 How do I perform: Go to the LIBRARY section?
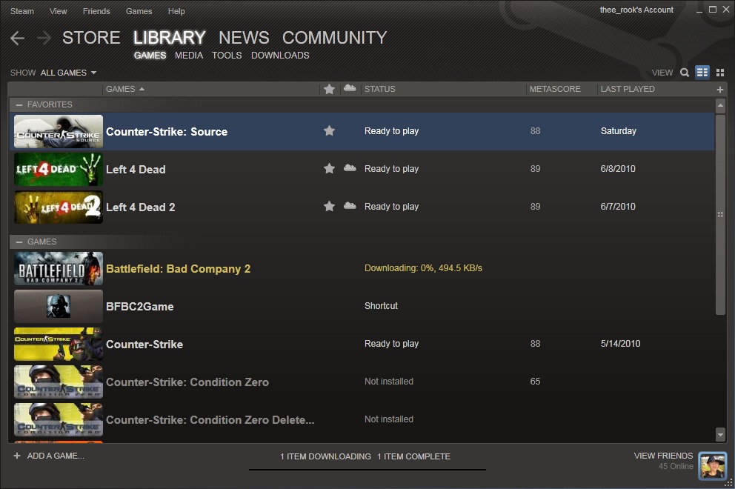(x=169, y=38)
